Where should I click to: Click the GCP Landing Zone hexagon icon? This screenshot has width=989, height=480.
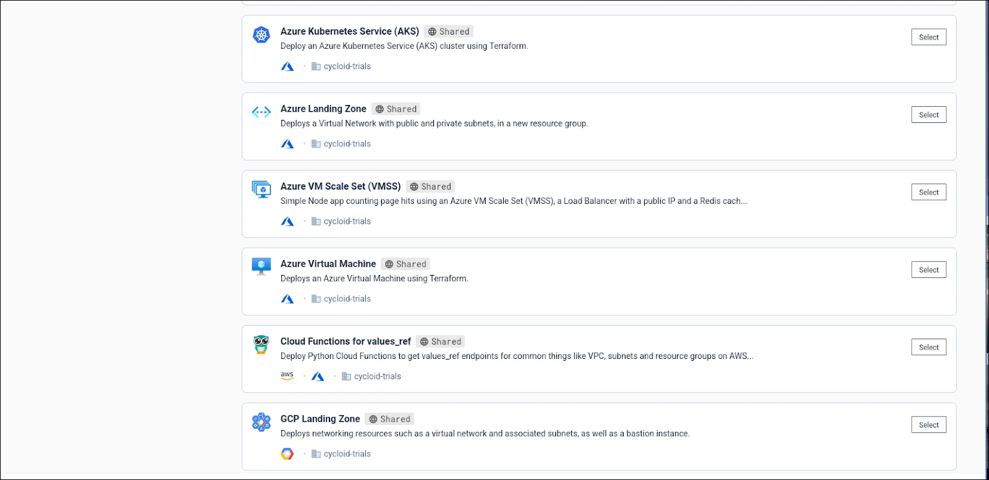click(261, 422)
